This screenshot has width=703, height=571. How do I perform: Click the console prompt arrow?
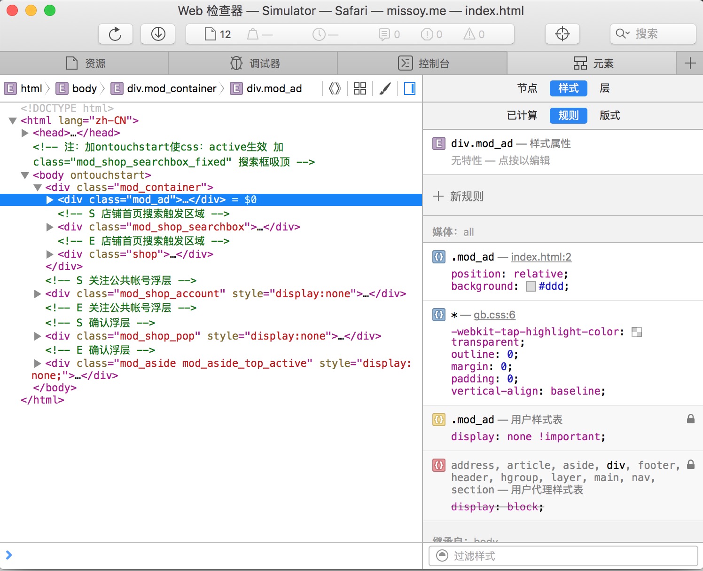click(9, 555)
